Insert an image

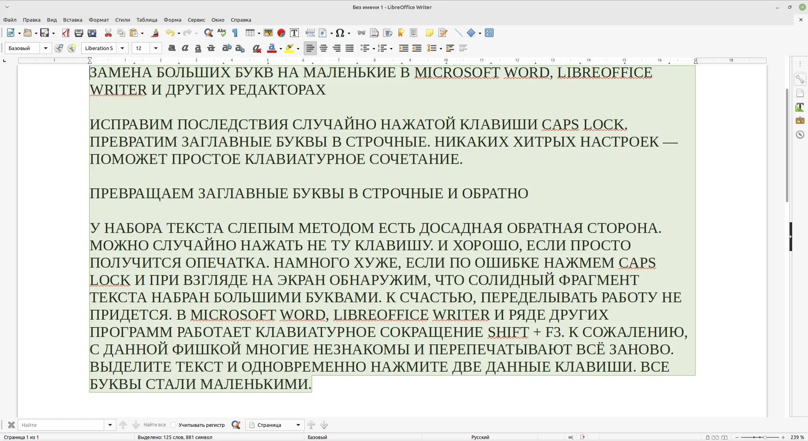tap(268, 33)
